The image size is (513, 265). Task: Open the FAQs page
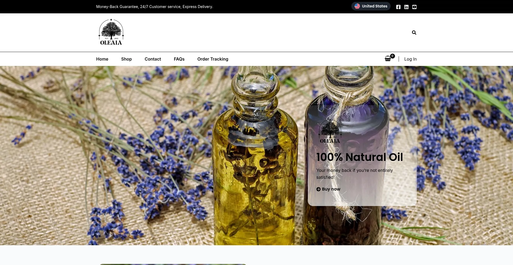[x=179, y=59]
